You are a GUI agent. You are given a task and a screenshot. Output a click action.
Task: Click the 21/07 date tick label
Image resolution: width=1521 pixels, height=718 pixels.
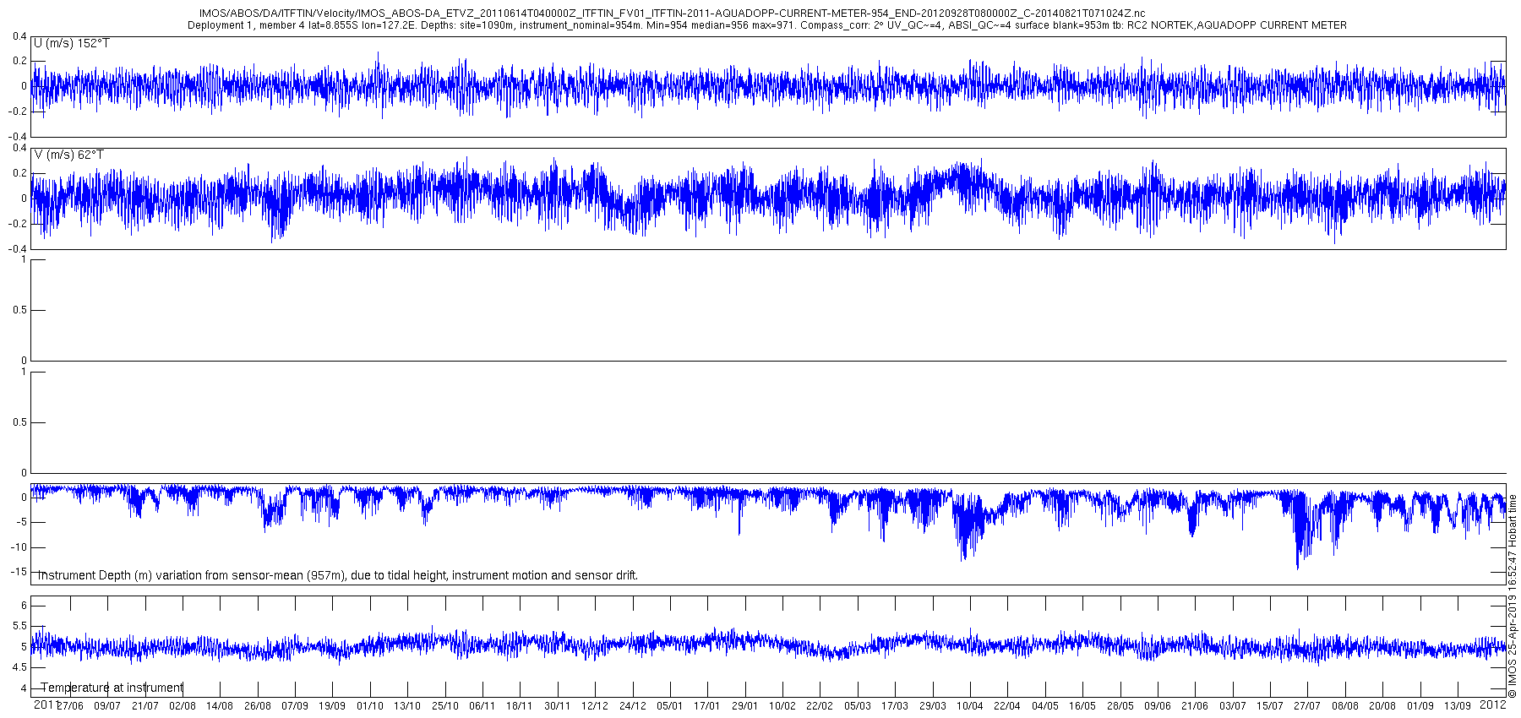pos(145,706)
